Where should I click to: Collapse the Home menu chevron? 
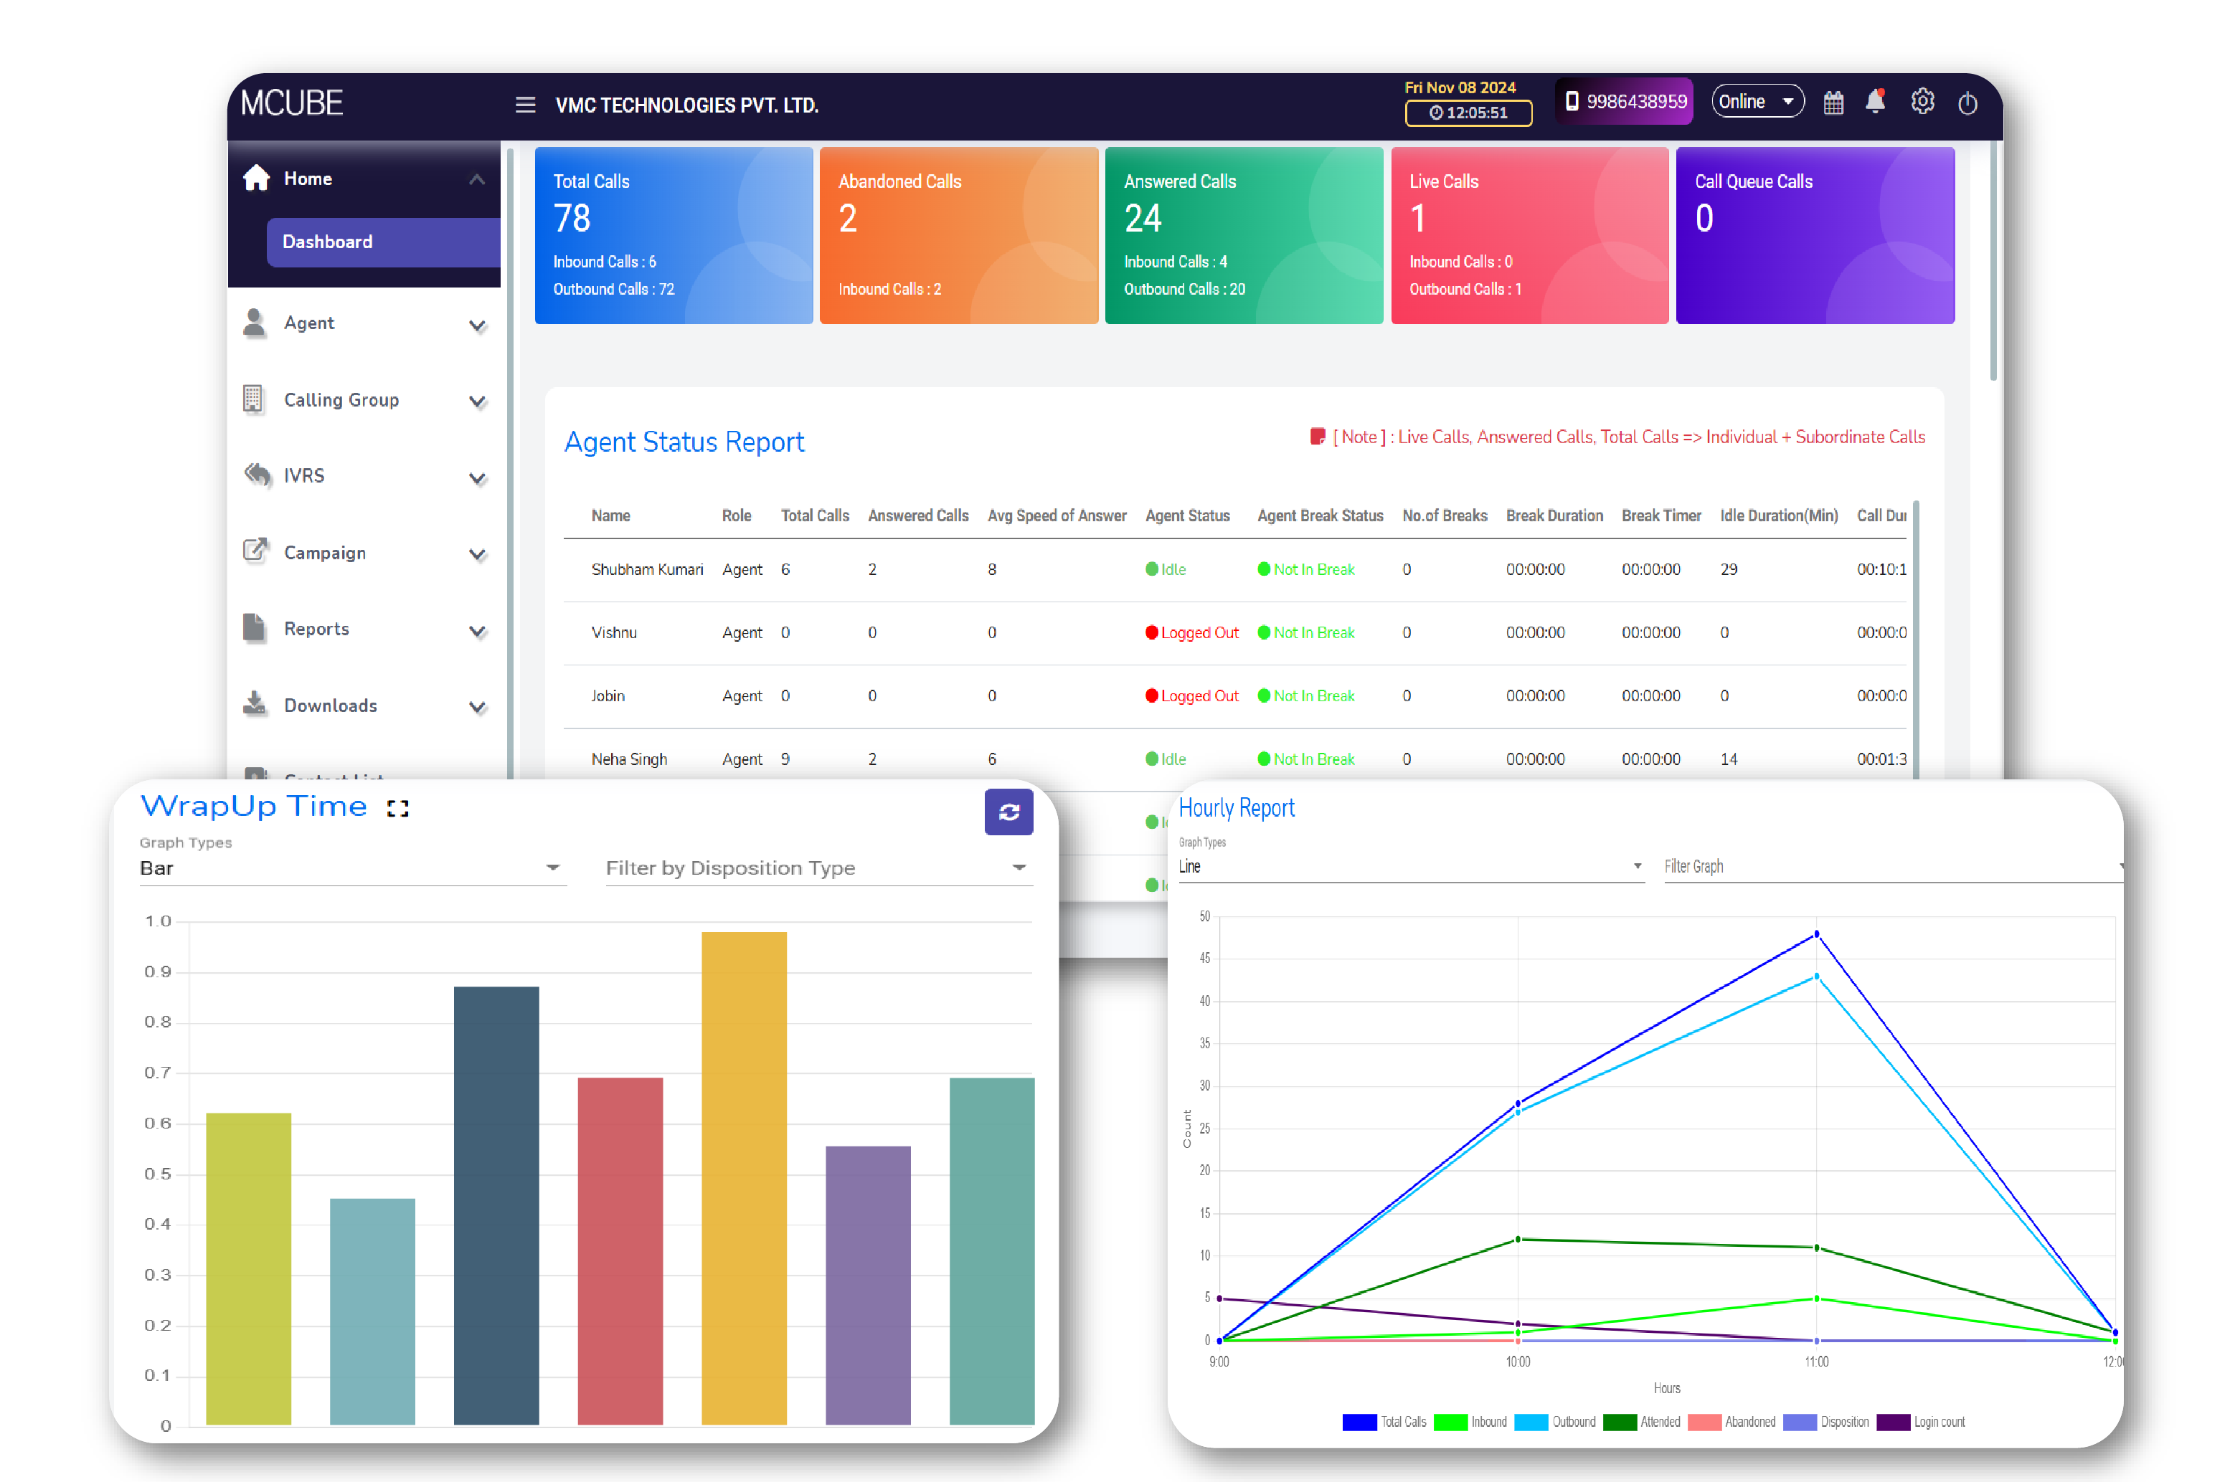476,179
